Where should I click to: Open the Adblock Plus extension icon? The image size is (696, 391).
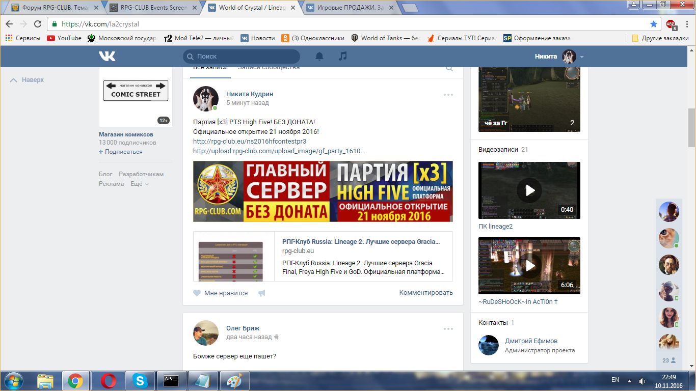(671, 24)
